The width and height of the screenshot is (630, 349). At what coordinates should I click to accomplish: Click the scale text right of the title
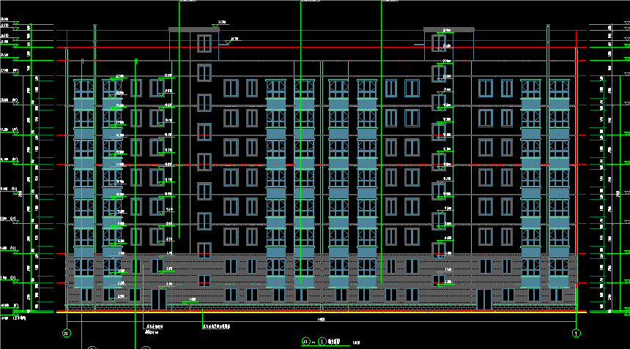coord(356,342)
